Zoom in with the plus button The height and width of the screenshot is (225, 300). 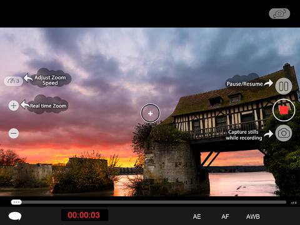coord(14,106)
